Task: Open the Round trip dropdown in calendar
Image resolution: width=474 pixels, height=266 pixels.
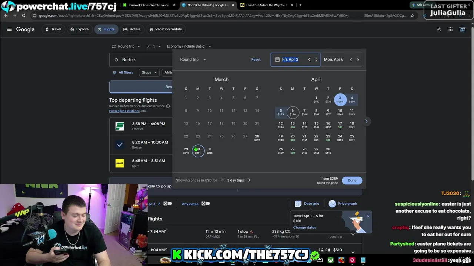Action: (193, 59)
